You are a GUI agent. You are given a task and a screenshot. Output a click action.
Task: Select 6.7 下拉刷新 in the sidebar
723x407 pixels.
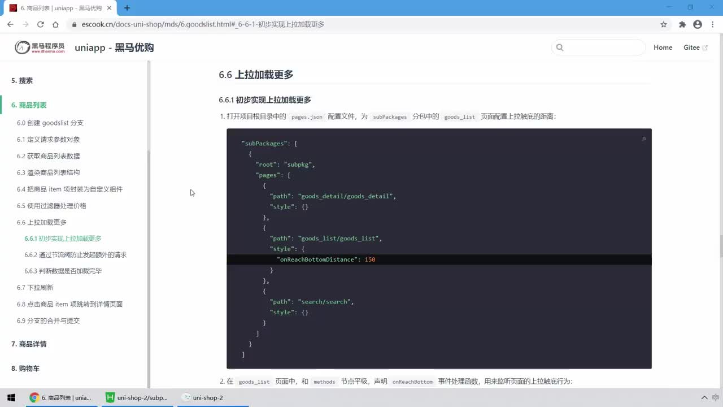point(35,288)
